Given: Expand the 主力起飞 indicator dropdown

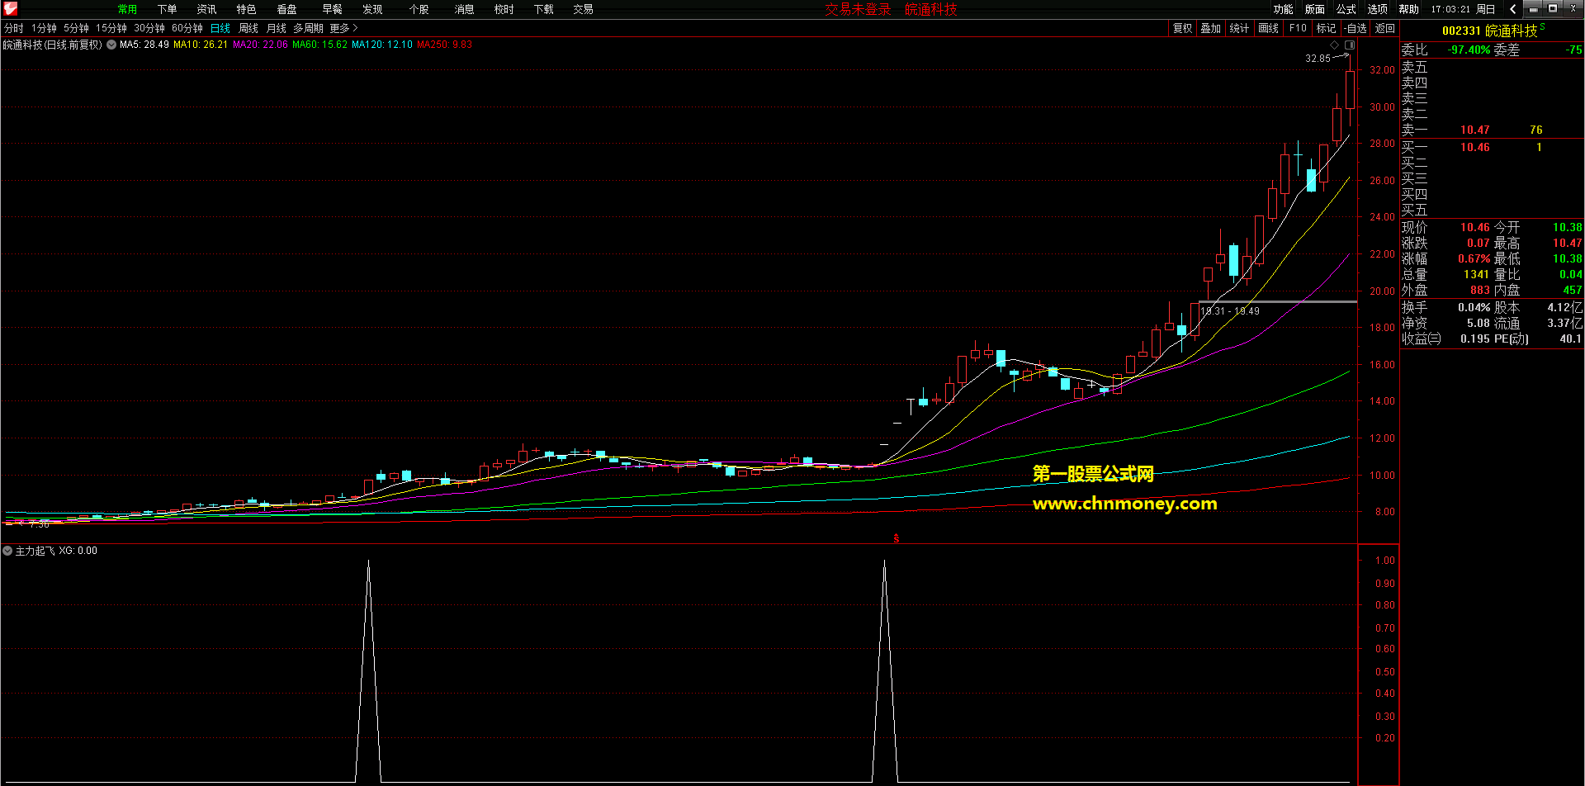Looking at the screenshot, I should (7, 551).
